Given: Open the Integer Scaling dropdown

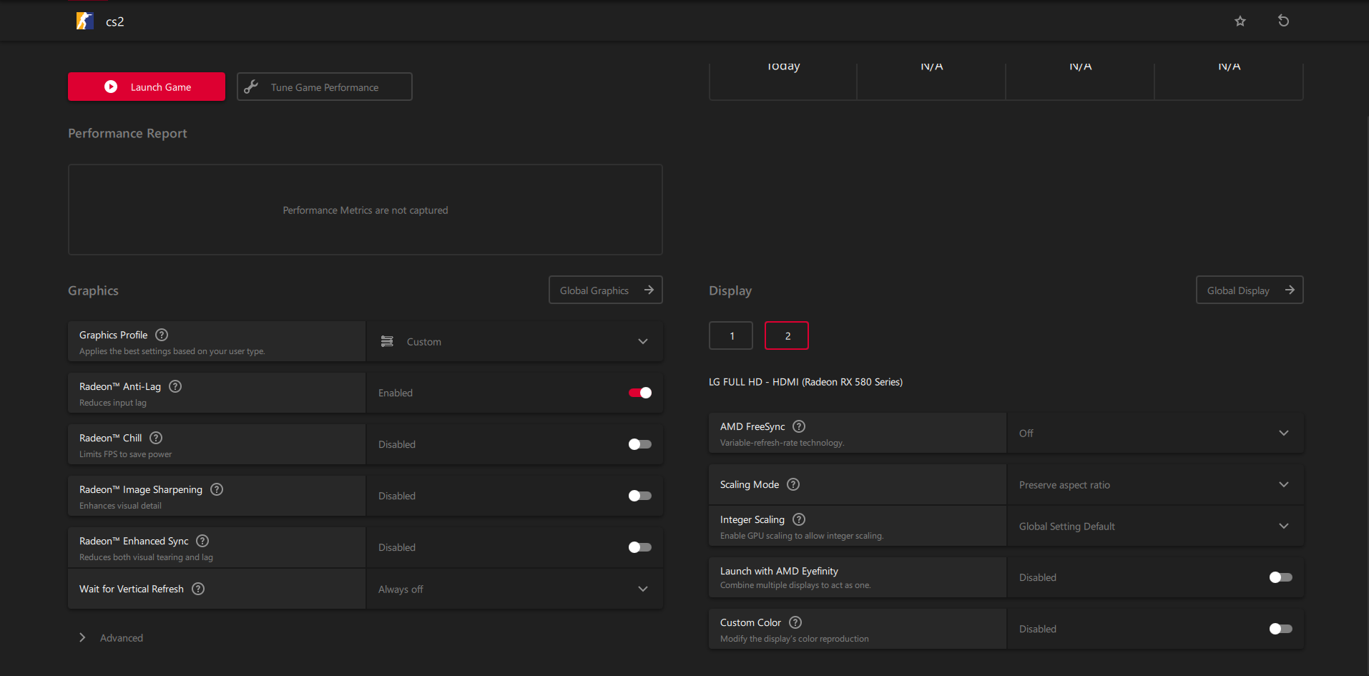Looking at the screenshot, I should [x=1155, y=526].
